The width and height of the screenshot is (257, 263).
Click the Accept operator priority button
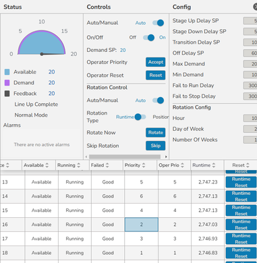pos(156,62)
